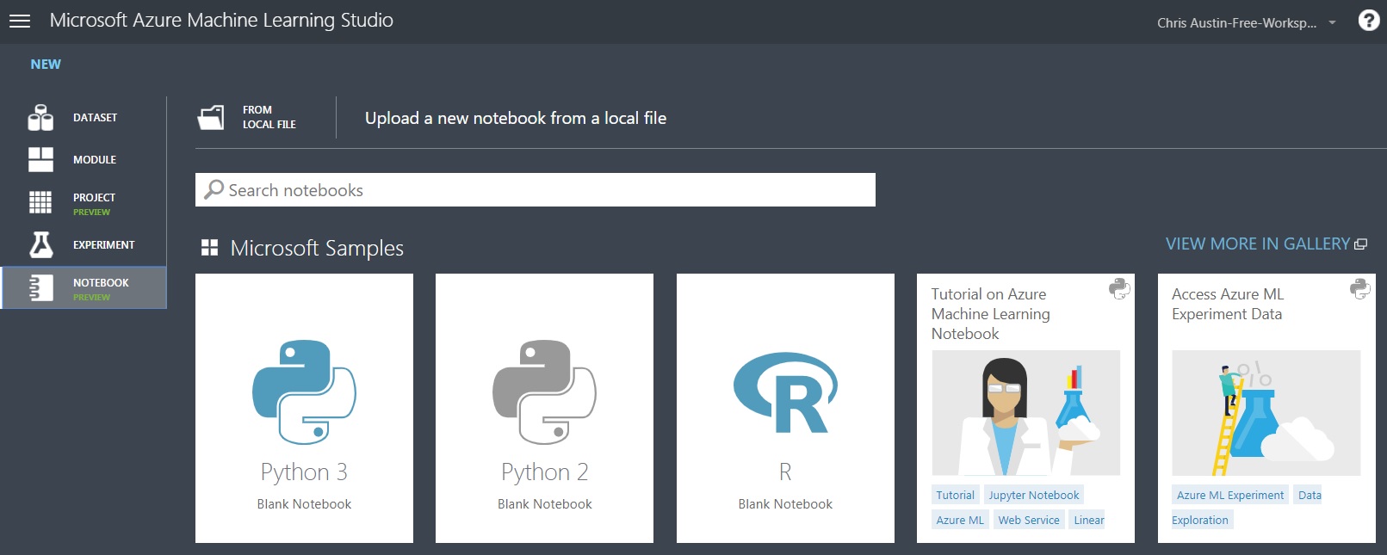Viewport: 1387px width, 555px height.
Task: Click the Linear tag
Action: (1089, 520)
